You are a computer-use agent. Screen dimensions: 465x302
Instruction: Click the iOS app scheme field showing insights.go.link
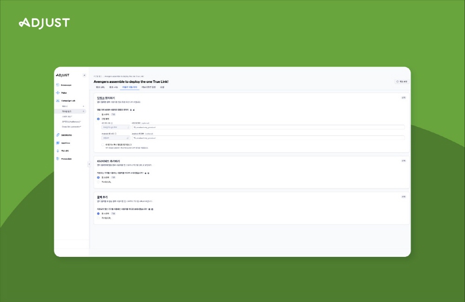pos(116,127)
